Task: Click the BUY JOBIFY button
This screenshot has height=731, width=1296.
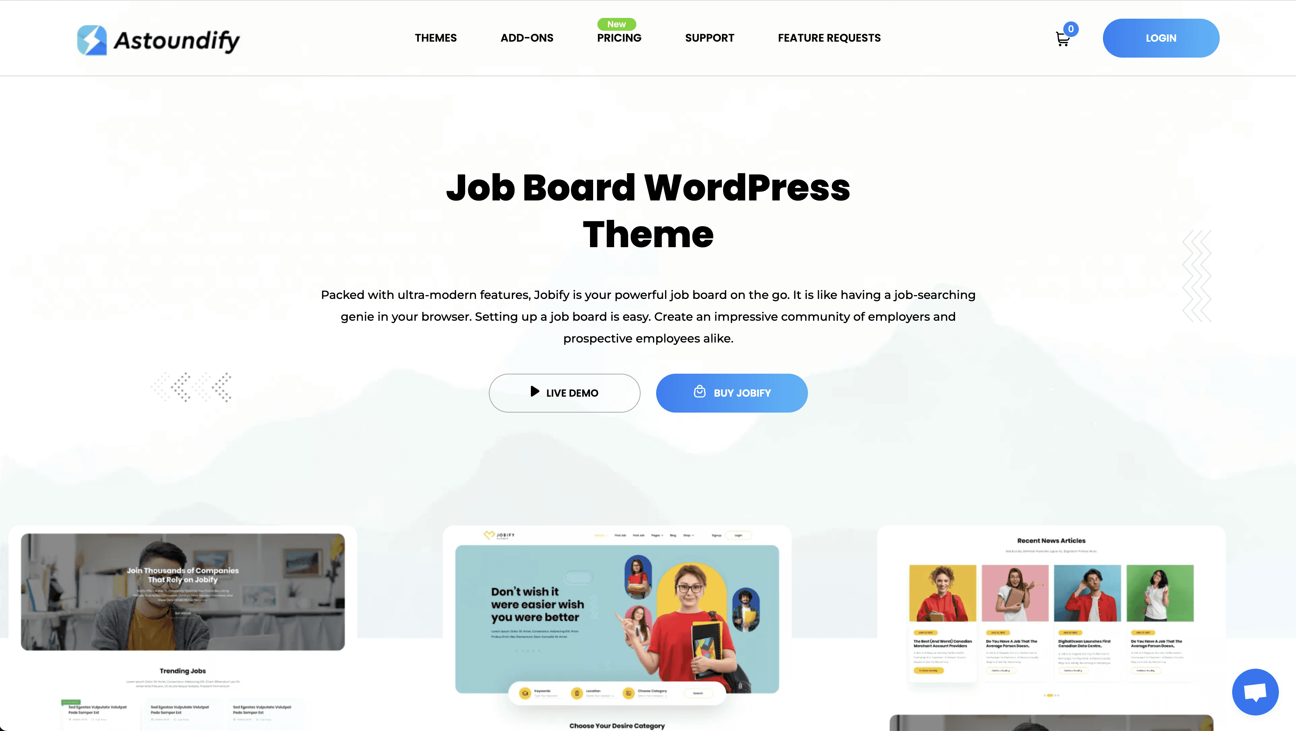Action: click(732, 393)
